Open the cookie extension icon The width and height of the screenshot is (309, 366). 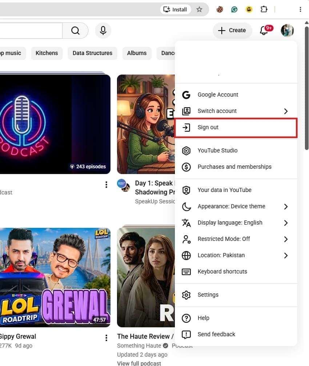(219, 9)
